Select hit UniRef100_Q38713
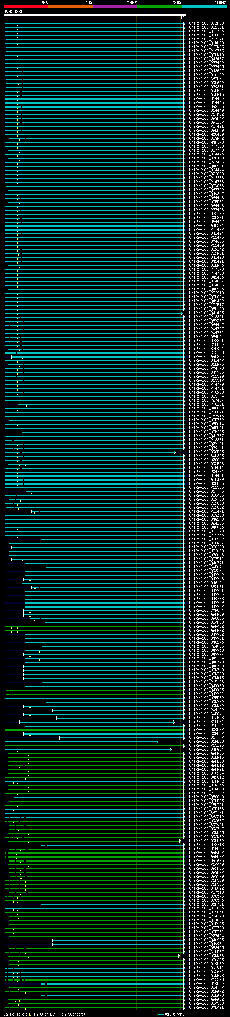The width and height of the screenshot is (230, 1017). click(206, 845)
